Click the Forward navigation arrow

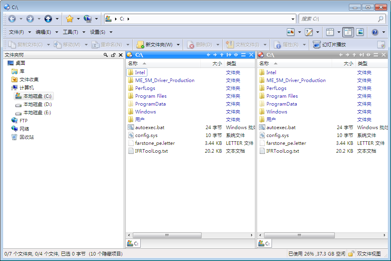coord(30,19)
